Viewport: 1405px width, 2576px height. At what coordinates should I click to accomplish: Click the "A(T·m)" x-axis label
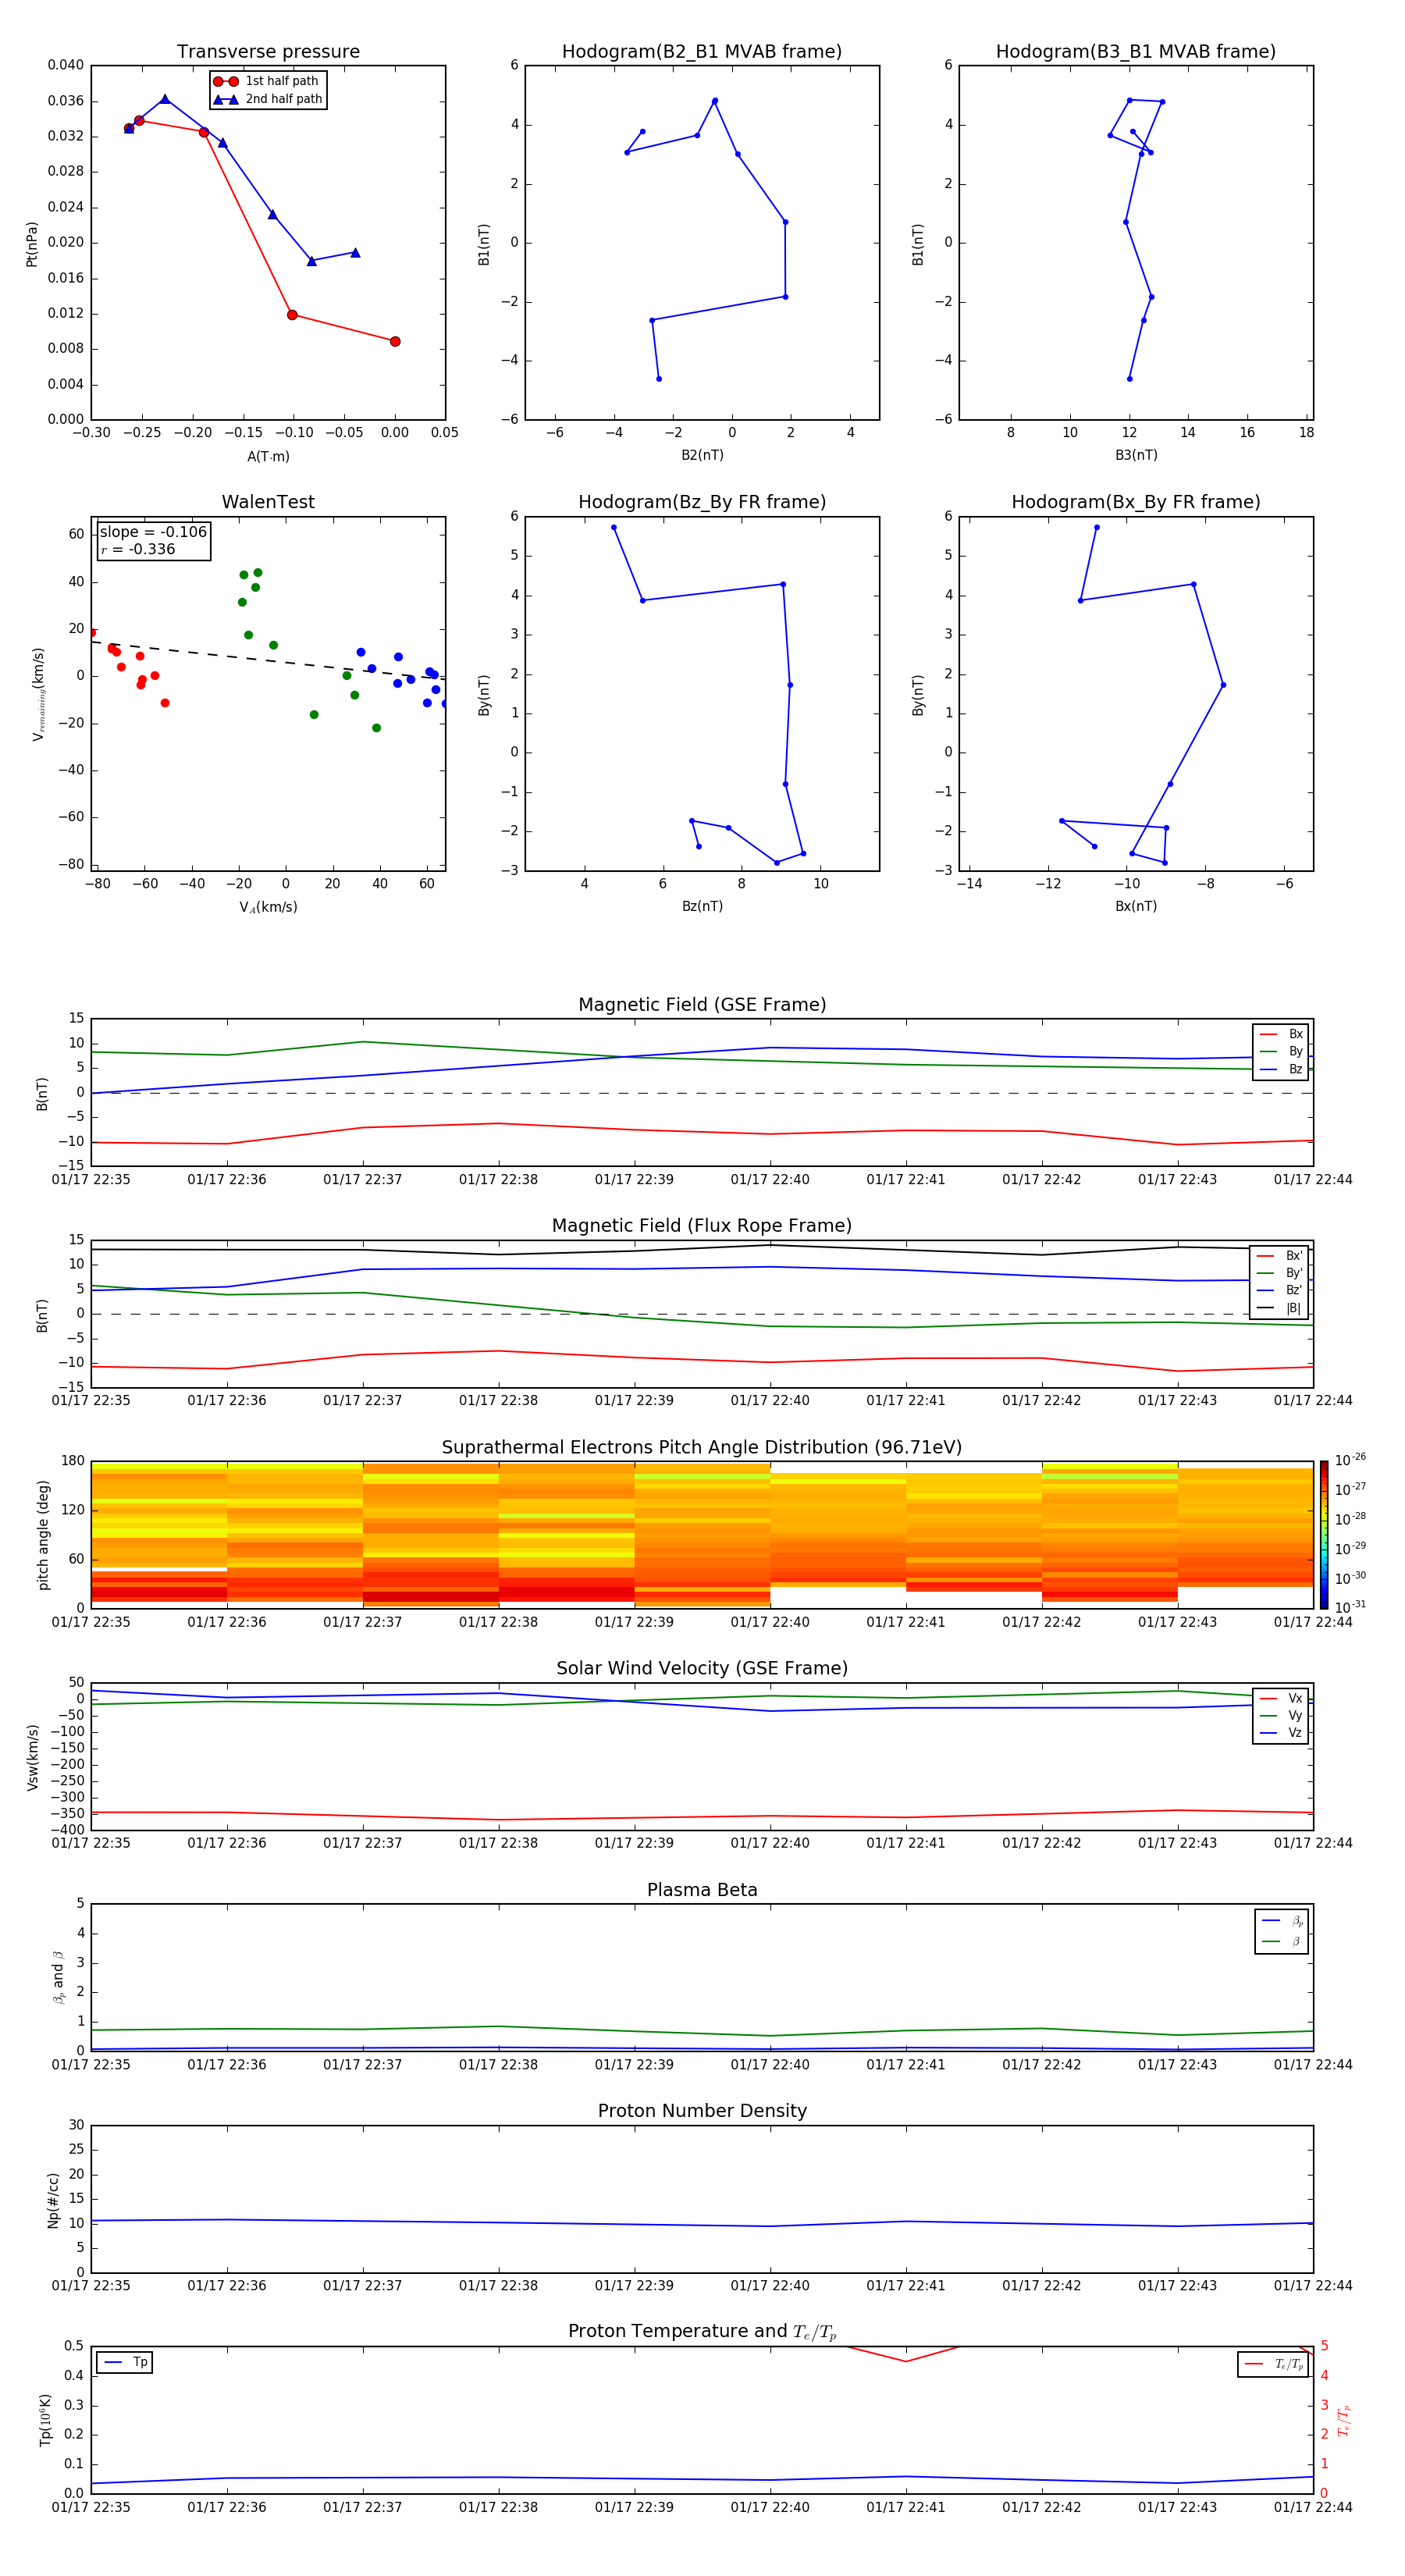(x=268, y=457)
